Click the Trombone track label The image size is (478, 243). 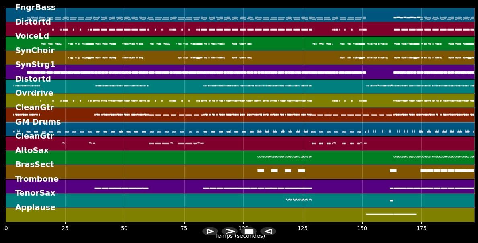click(x=37, y=179)
